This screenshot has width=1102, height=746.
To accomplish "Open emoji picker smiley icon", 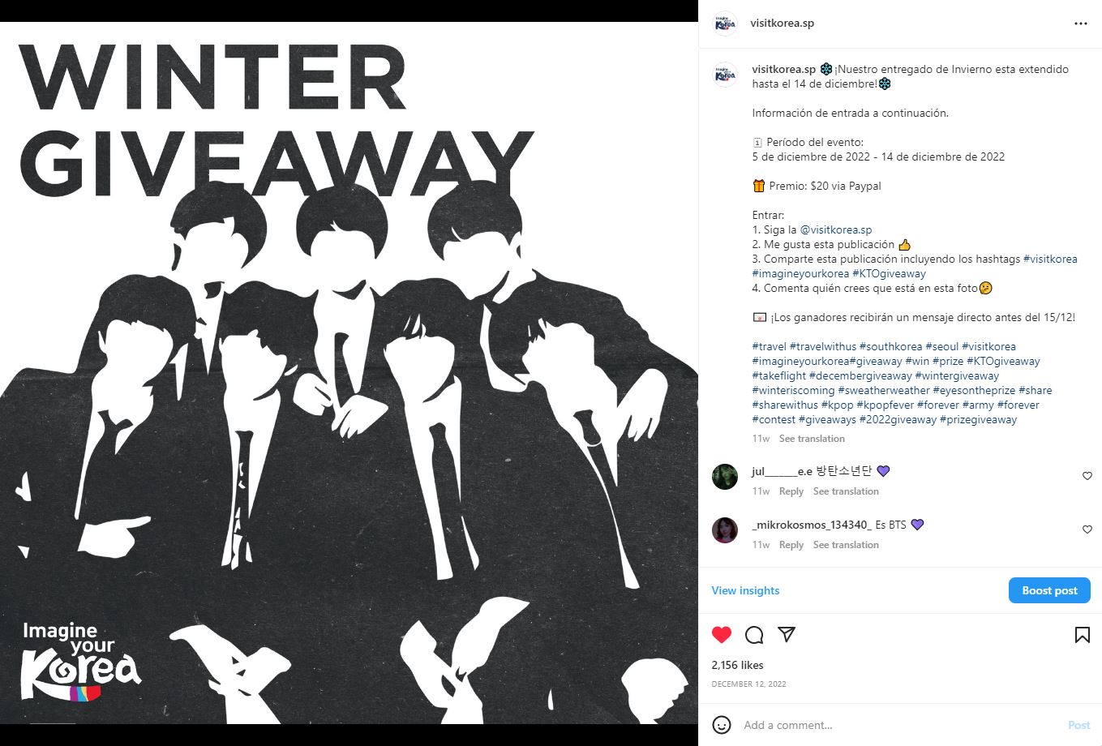I will 722,725.
